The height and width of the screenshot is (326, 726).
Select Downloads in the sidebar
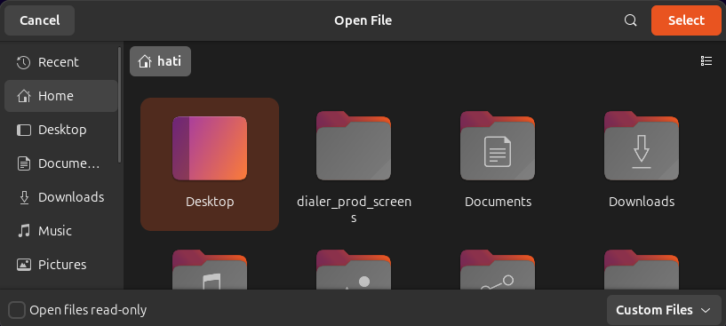[61, 197]
